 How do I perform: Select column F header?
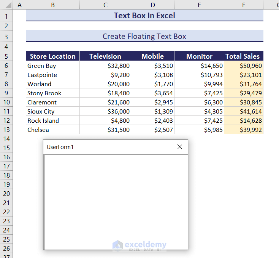pyautogui.click(x=244, y=5)
